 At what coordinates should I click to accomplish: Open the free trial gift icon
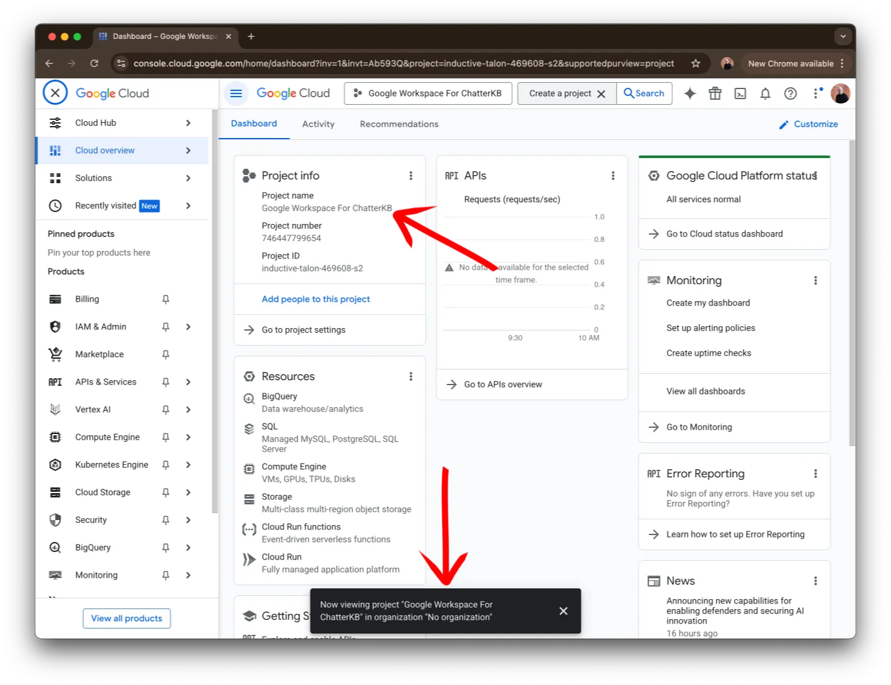[x=715, y=93]
